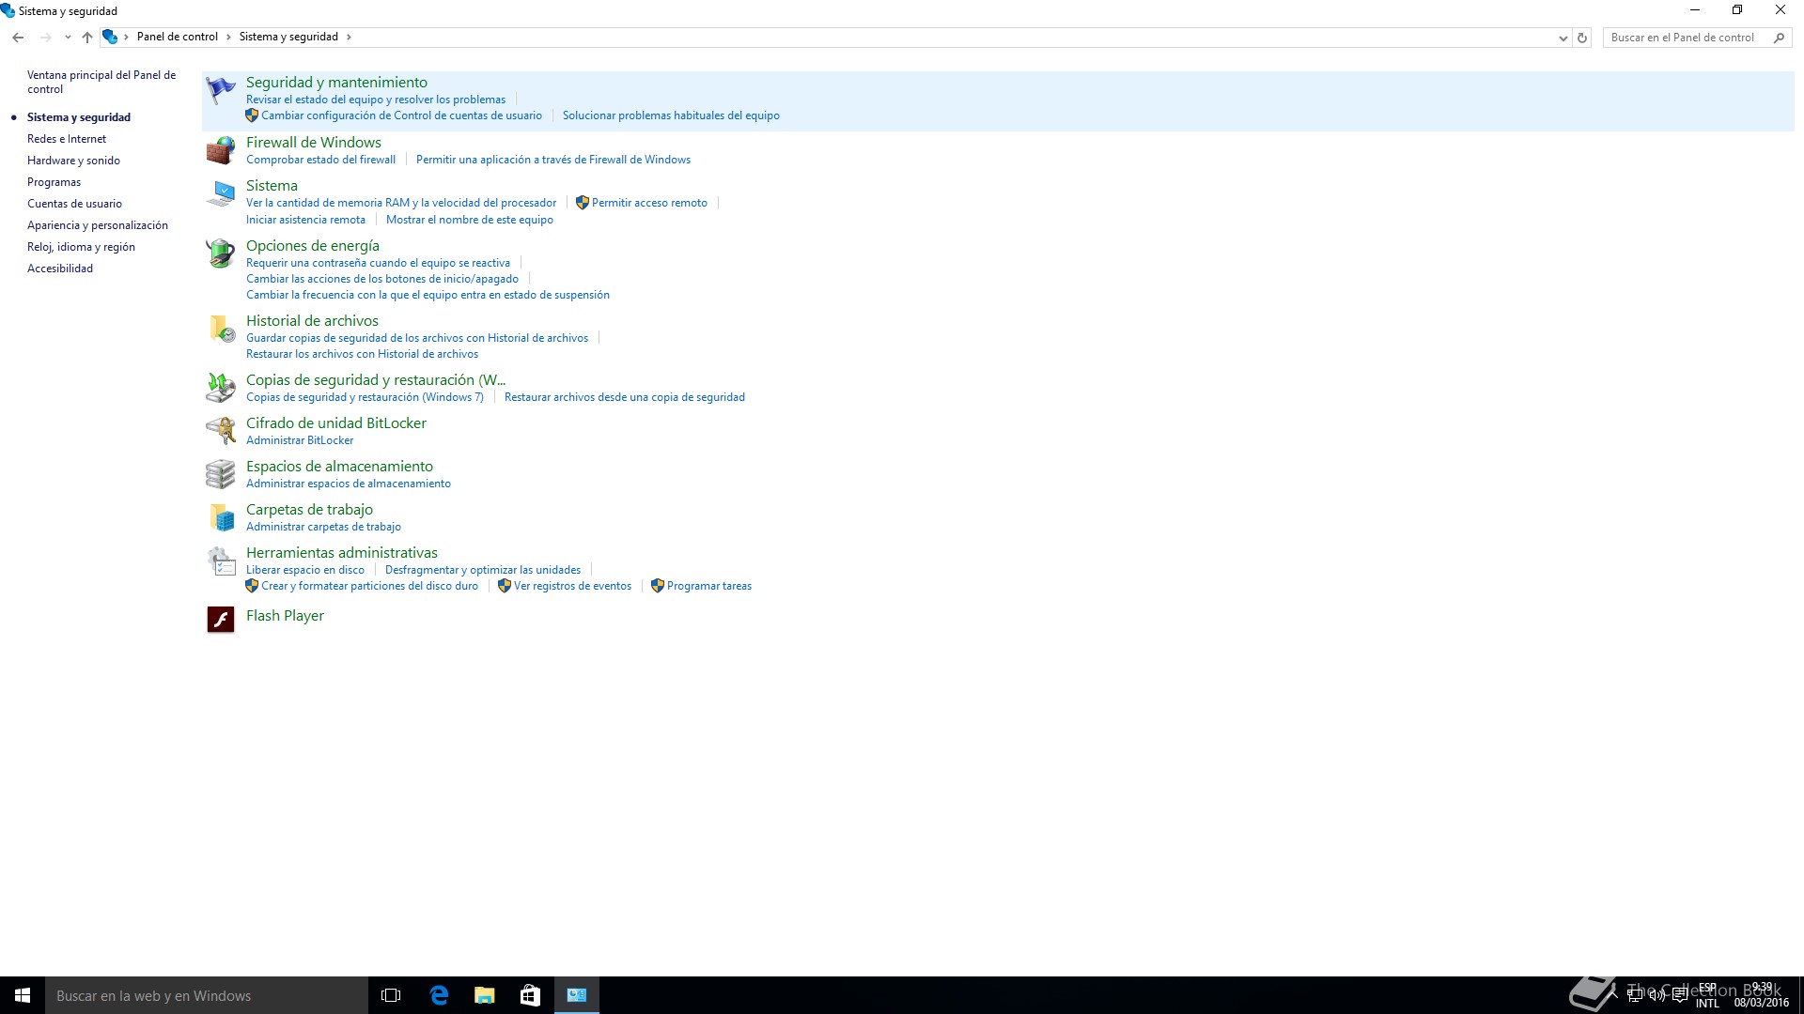This screenshot has width=1804, height=1014.
Task: Click the Historial de archivos folder icon
Action: tap(221, 329)
